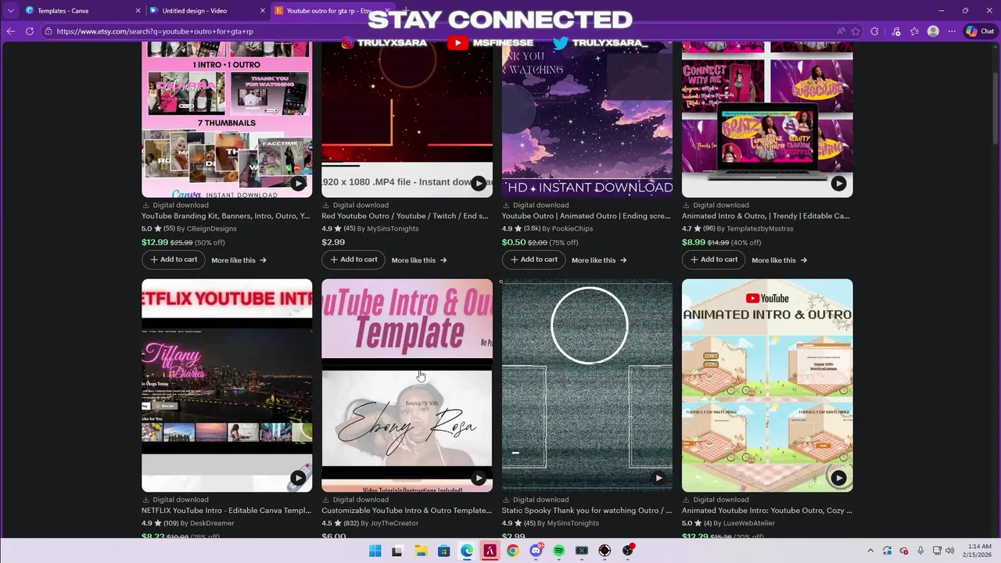This screenshot has width=1001, height=563.
Task: Open the Read aloud icon in address bar
Action: [841, 31]
